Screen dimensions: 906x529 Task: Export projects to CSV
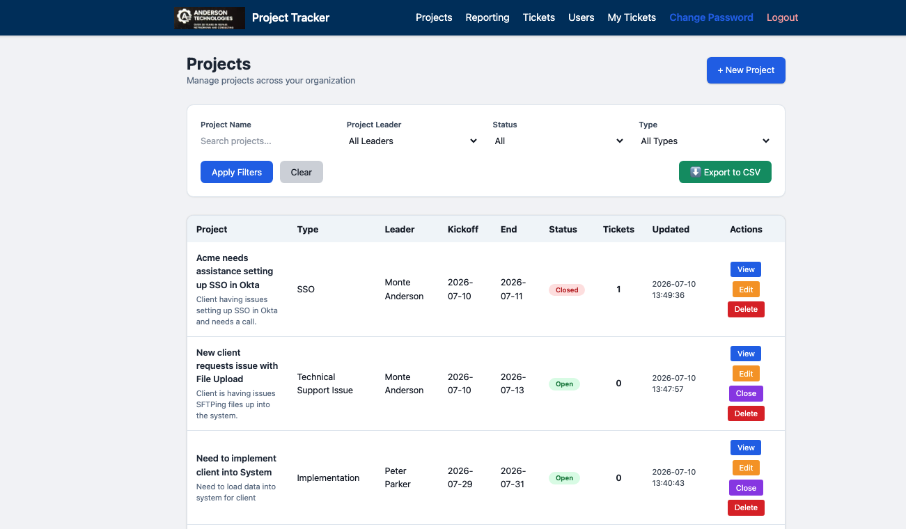pos(725,172)
